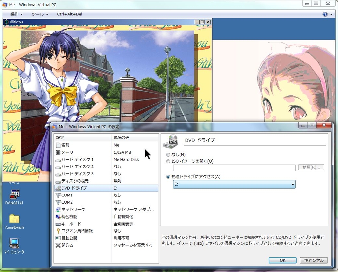Select the ハード ディスク 1 setting
The image size is (338, 272).
tap(77, 160)
